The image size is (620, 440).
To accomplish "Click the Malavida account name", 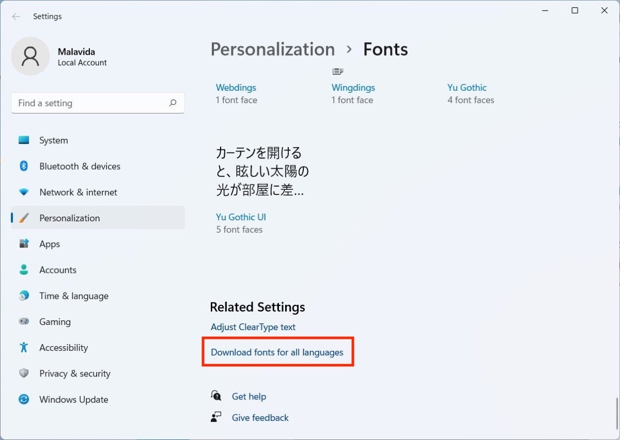I will [x=76, y=52].
